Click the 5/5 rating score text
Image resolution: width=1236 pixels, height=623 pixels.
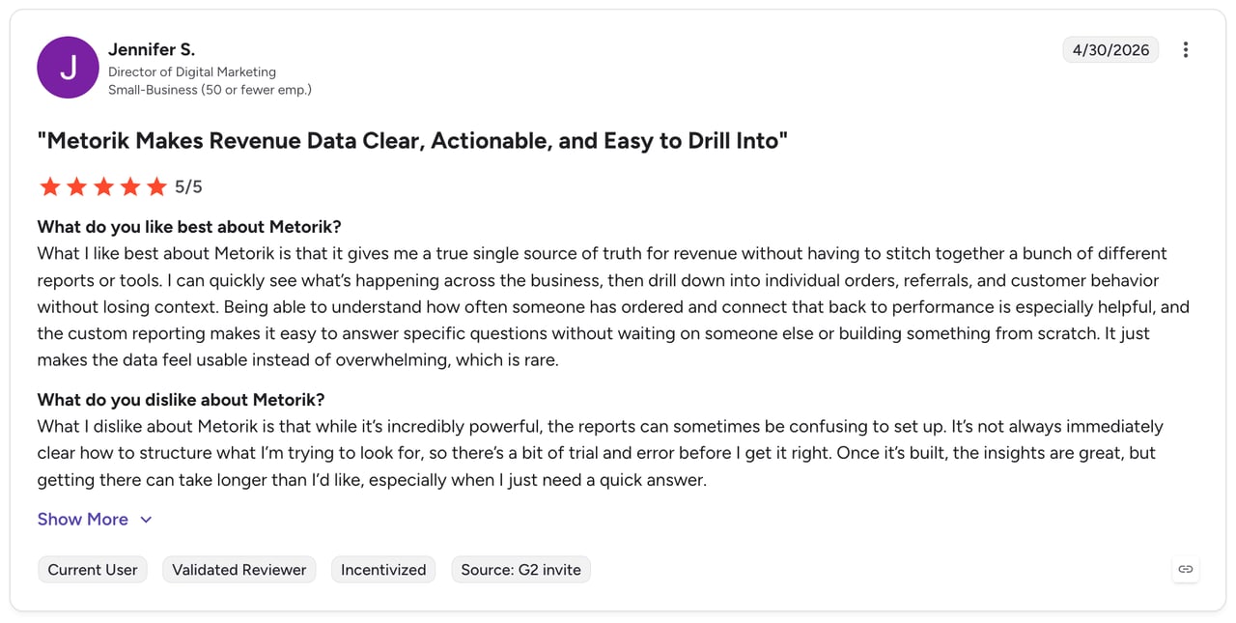coord(188,187)
